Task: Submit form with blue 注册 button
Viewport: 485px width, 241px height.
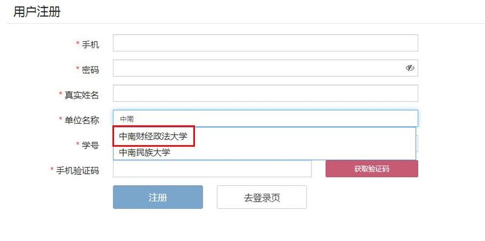Action: point(158,197)
